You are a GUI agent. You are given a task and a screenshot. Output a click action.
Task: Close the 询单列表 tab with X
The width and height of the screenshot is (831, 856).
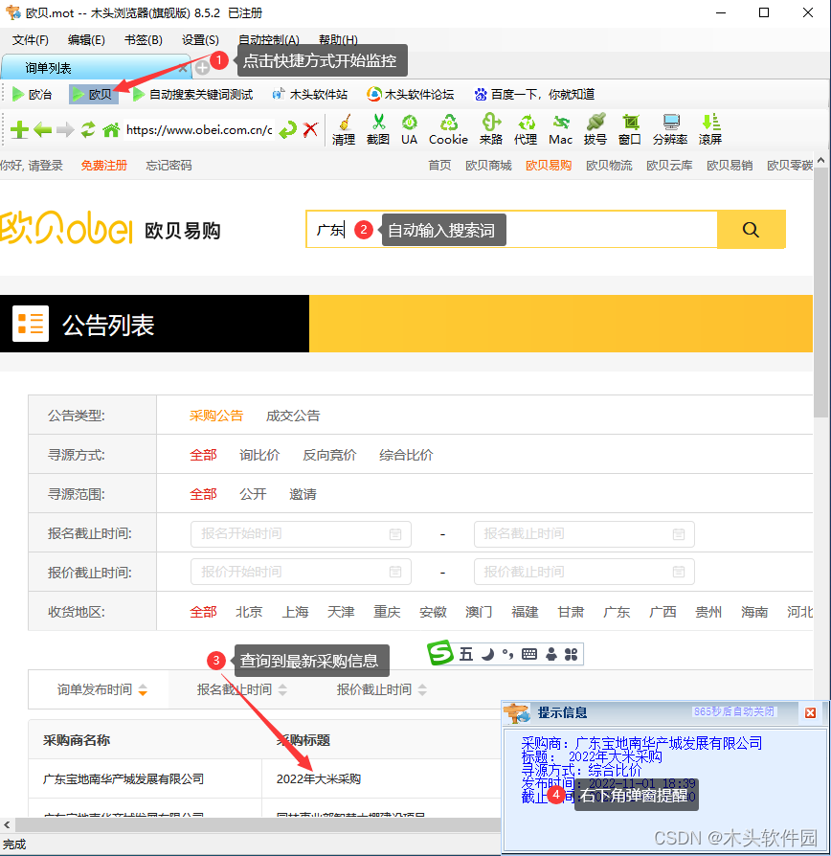coord(183,68)
